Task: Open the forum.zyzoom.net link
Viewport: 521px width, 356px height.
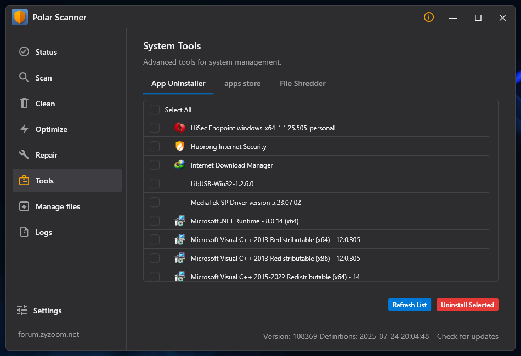Action: coord(48,335)
